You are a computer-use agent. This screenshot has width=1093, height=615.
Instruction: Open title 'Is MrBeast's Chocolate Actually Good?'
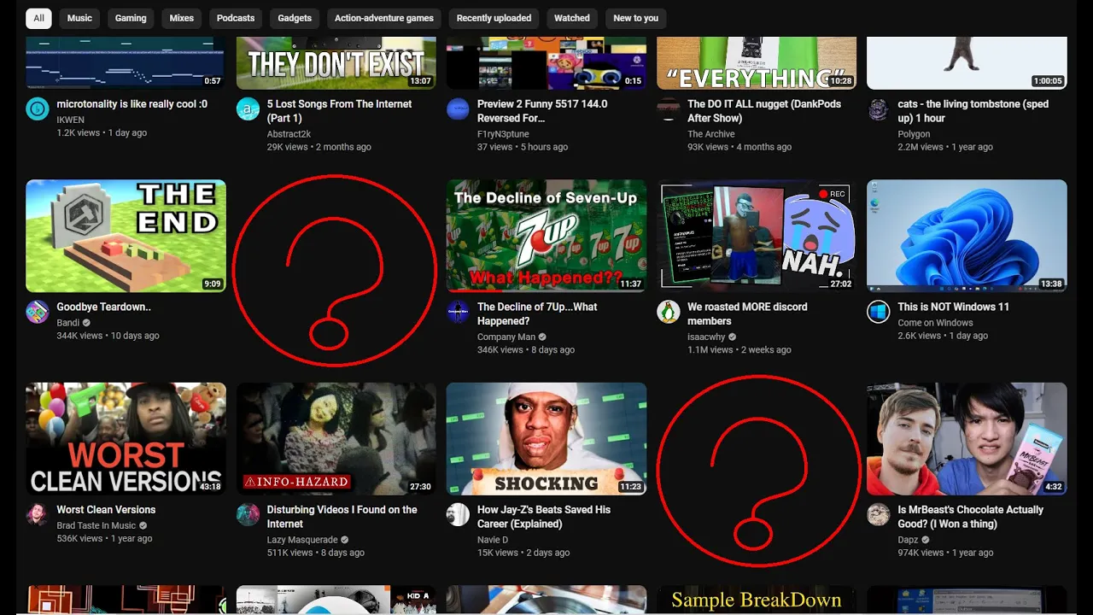click(970, 517)
